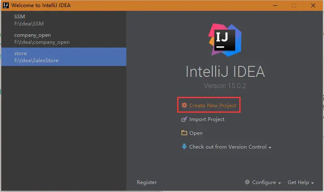Open the Get Help menu

301,182
